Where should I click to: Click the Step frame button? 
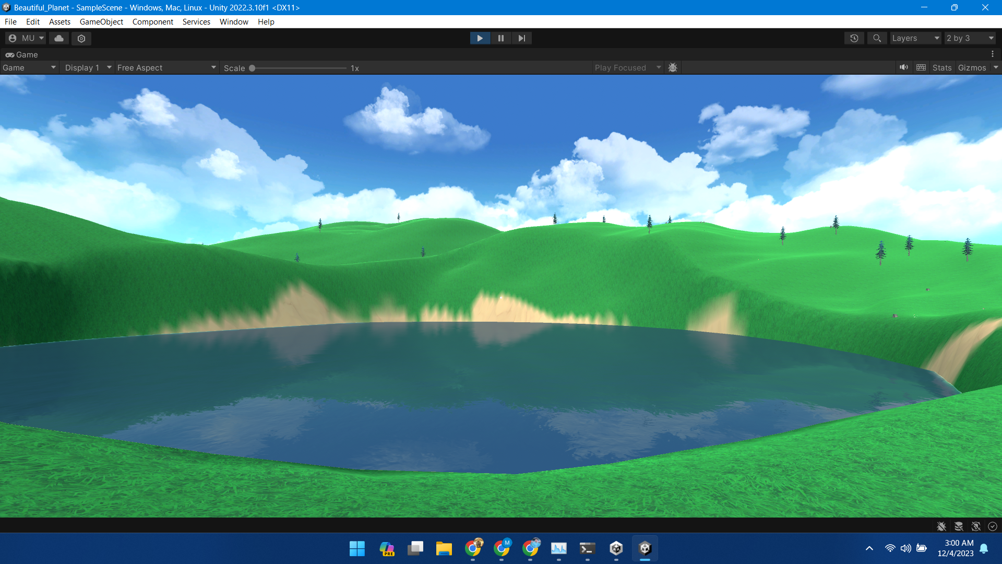[x=521, y=38]
